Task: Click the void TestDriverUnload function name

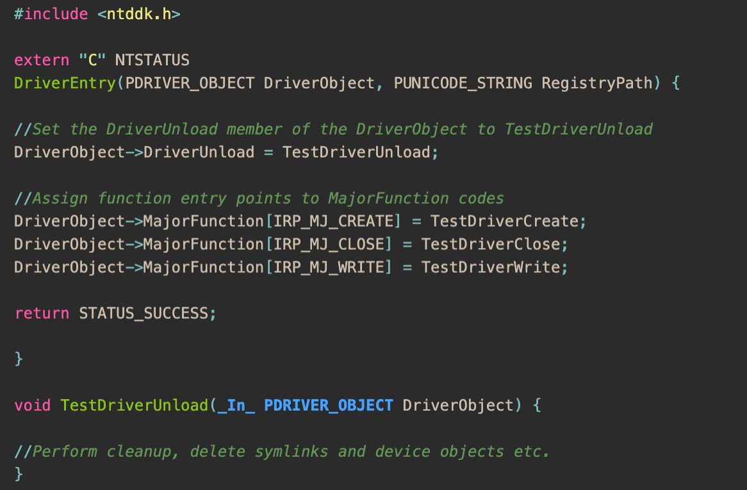Action: pyautogui.click(x=135, y=405)
